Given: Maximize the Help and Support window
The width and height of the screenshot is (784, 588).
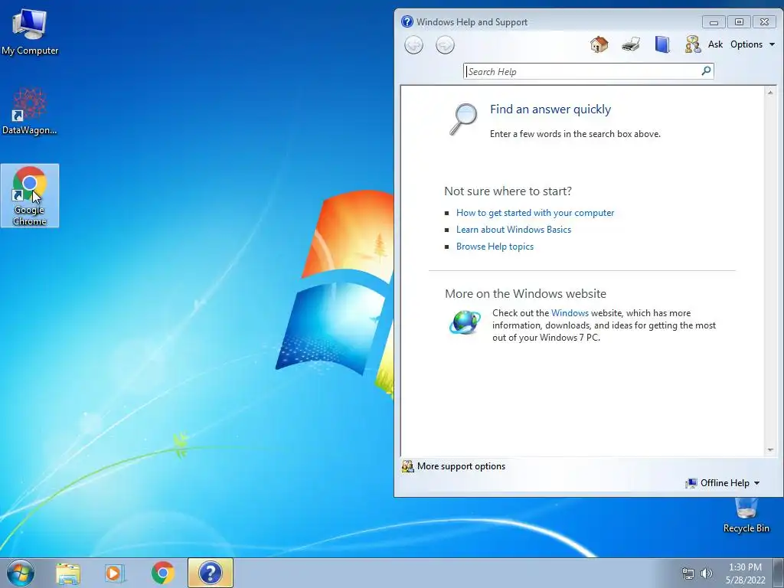Looking at the screenshot, I should (739, 22).
